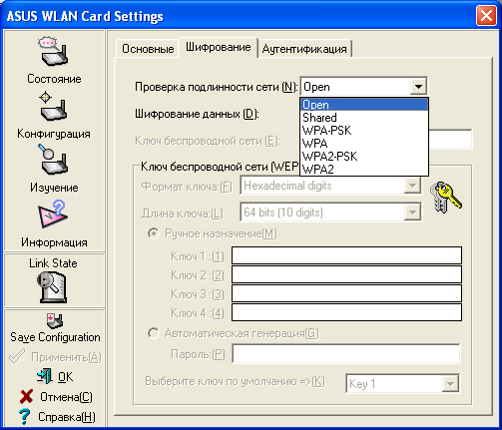502x430 pixels.
Task: Click the red X Отмена icon
Action: [26, 397]
